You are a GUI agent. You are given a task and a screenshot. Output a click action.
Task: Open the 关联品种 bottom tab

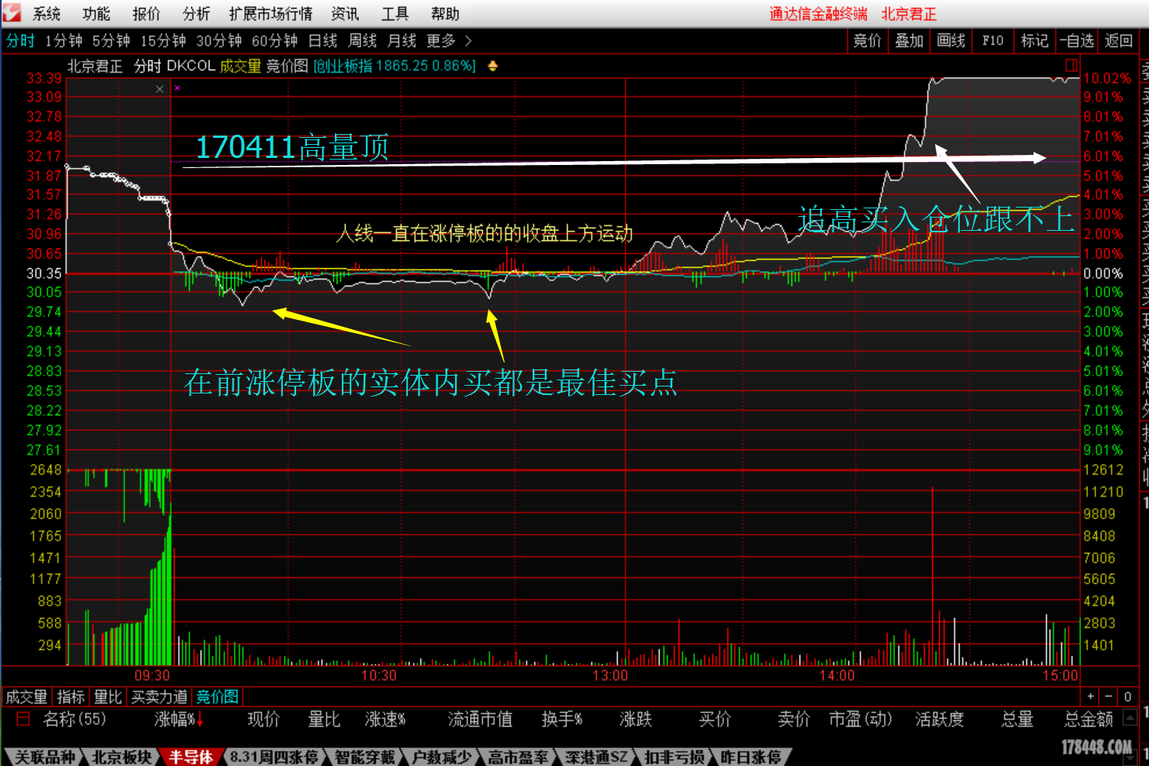tap(45, 757)
